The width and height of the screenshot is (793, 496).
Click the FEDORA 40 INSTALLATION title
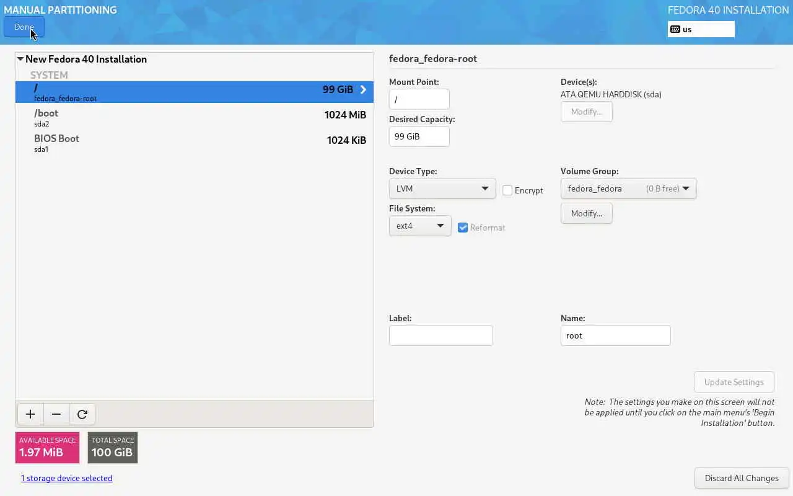728,10
